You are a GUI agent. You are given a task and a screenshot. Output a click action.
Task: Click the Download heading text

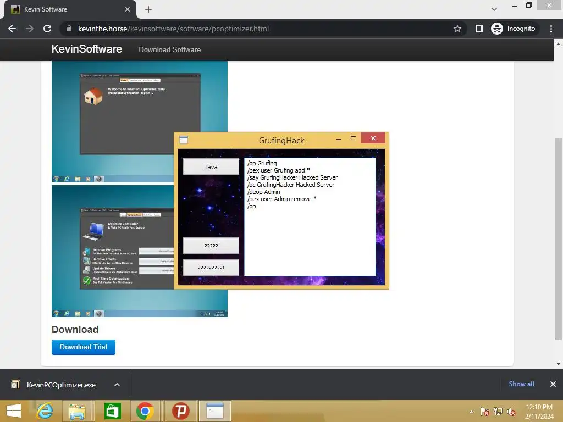point(75,330)
